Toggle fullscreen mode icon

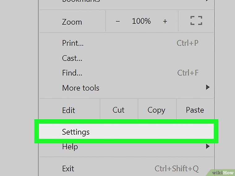coord(196,21)
